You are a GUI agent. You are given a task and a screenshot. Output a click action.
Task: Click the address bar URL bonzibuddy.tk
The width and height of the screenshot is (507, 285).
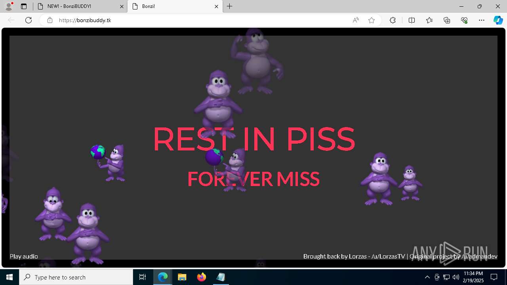click(x=85, y=20)
